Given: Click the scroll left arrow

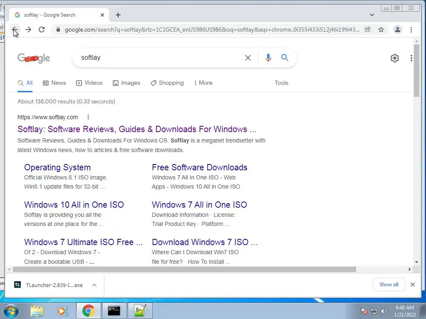Looking at the screenshot, I should (9, 269).
